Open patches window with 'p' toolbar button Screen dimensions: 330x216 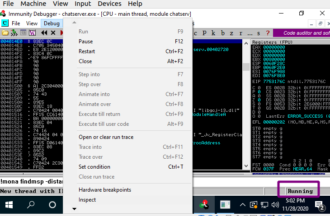click(x=205, y=32)
